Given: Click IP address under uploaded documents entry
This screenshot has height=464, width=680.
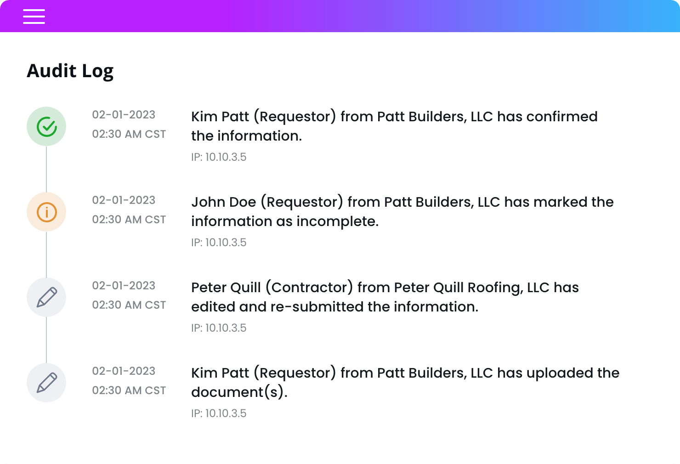Looking at the screenshot, I should 219,413.
